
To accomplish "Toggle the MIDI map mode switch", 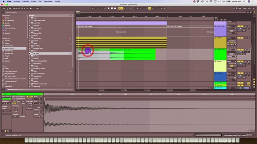I will (x=245, y=8).
